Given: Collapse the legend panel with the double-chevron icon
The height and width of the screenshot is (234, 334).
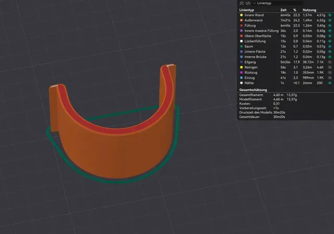Looking at the screenshot, I should click(241, 3).
